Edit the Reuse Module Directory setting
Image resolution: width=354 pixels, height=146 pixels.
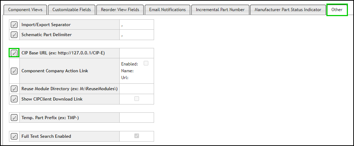point(14,89)
